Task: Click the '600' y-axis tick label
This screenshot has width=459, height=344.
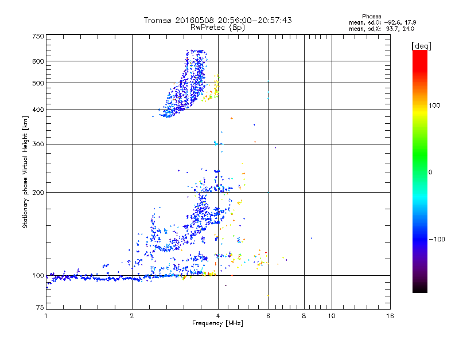Action: click(x=38, y=61)
